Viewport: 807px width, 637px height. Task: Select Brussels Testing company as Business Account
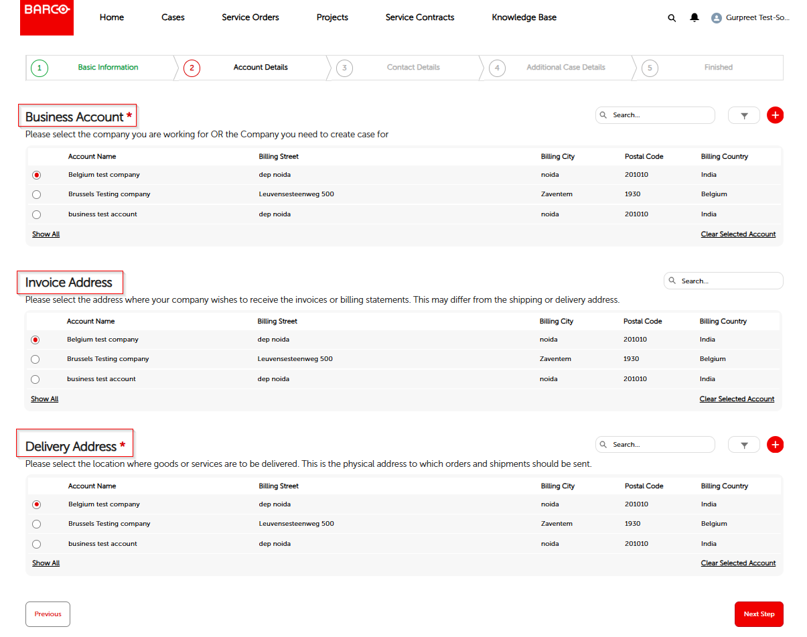coord(35,194)
